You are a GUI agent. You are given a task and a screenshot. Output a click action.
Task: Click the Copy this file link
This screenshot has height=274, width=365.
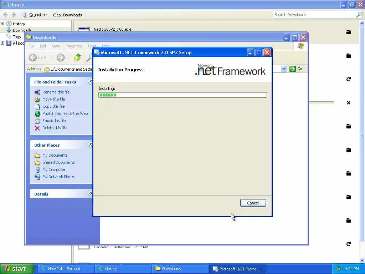(53, 106)
